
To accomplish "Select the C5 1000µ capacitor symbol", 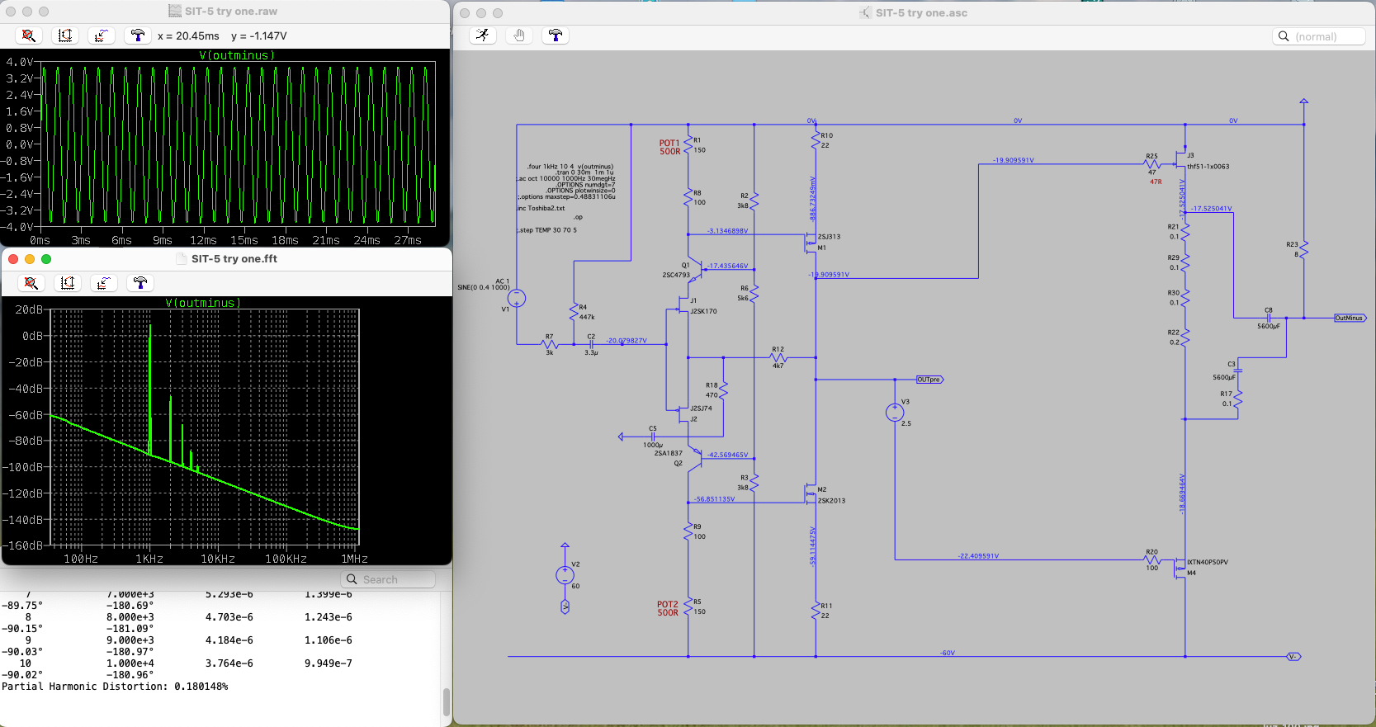I will pyautogui.click(x=653, y=437).
